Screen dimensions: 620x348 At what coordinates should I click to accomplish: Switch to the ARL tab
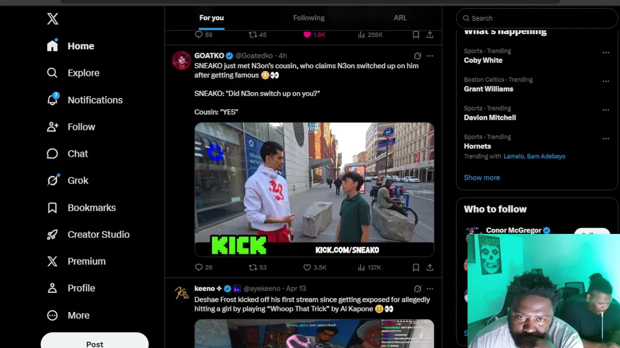pos(400,18)
